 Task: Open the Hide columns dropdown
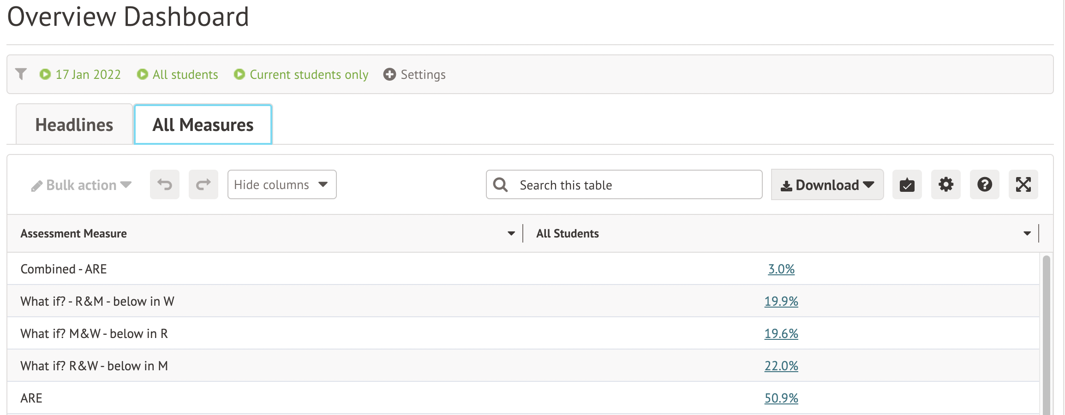[x=281, y=184]
